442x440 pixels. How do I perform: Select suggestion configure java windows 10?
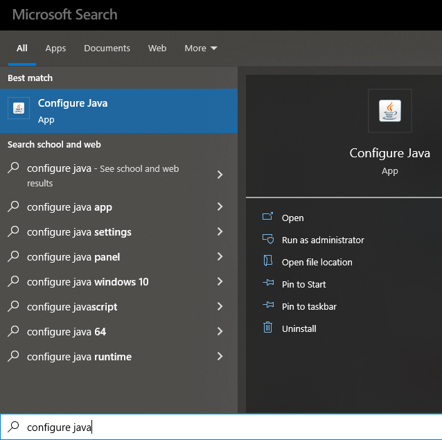(x=118, y=281)
